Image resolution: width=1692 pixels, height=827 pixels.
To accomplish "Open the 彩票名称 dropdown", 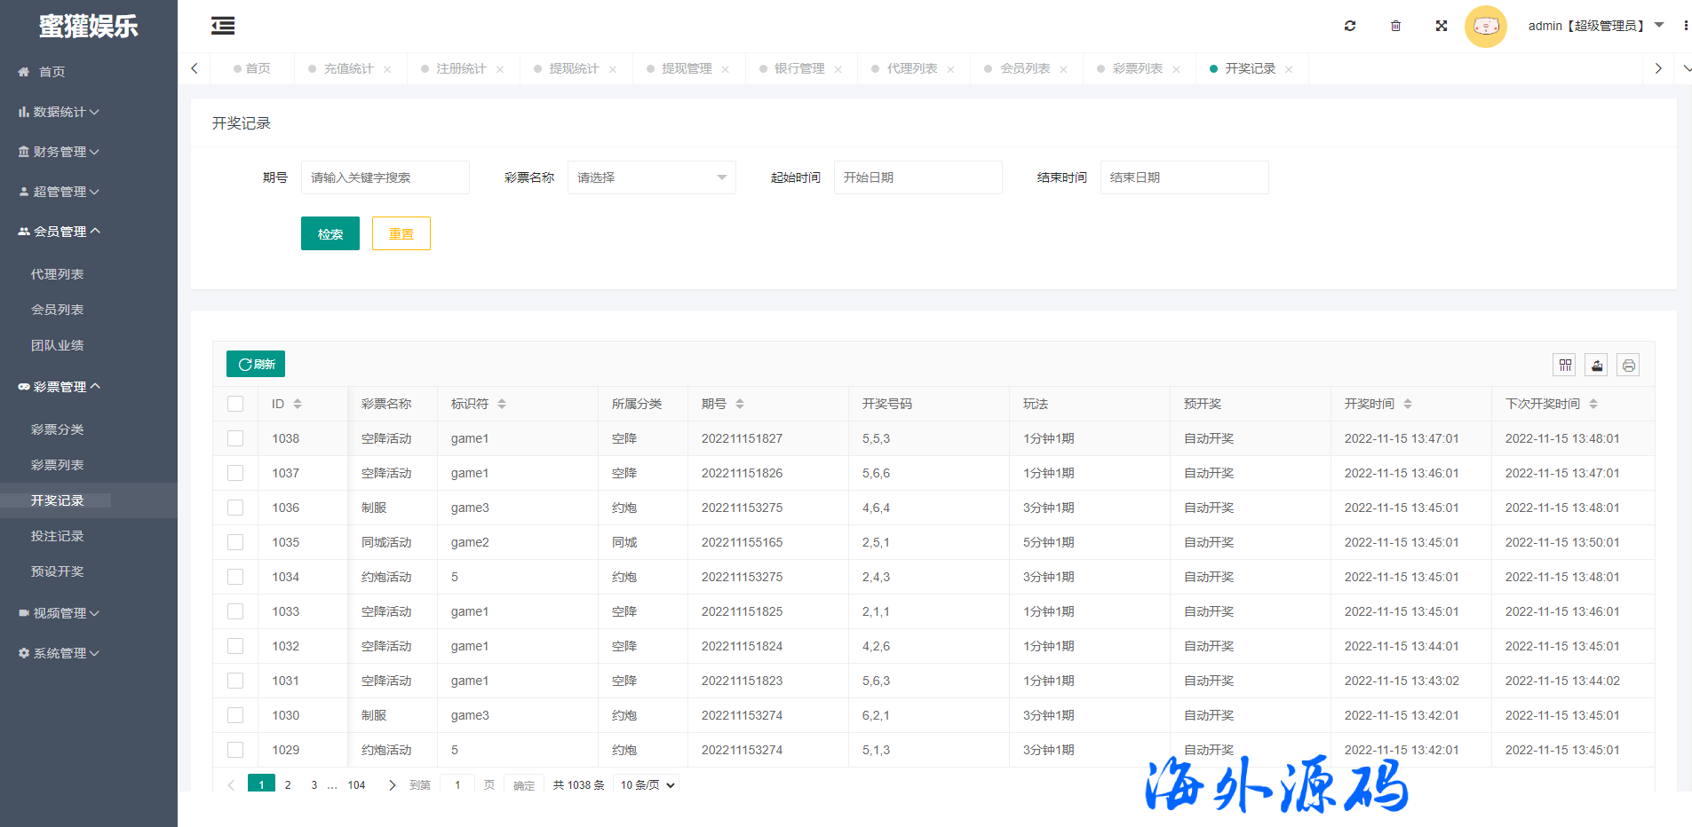I will [651, 177].
